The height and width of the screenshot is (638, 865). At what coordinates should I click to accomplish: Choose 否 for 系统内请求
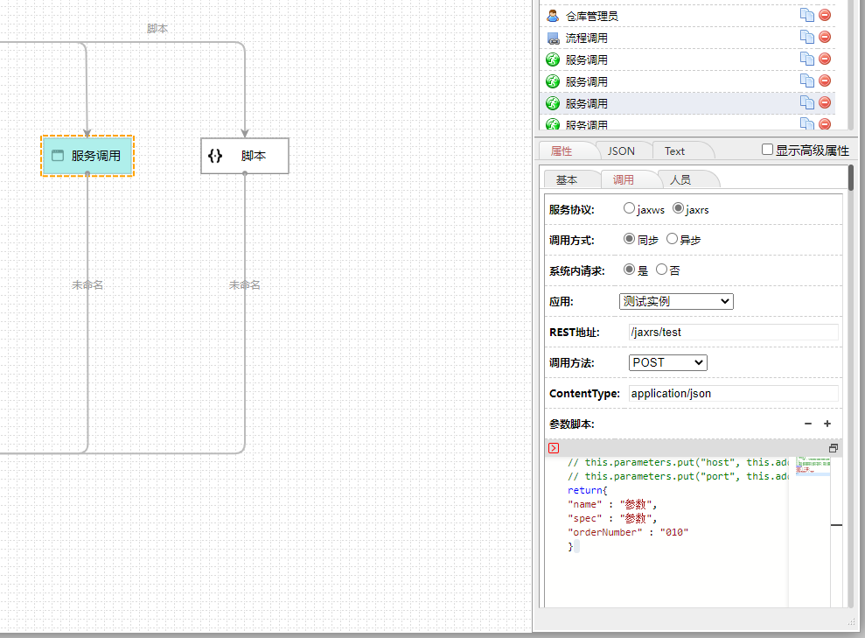[661, 270]
